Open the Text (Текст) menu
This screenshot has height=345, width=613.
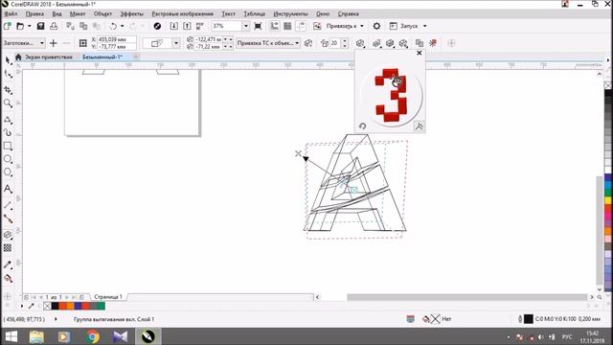point(229,13)
